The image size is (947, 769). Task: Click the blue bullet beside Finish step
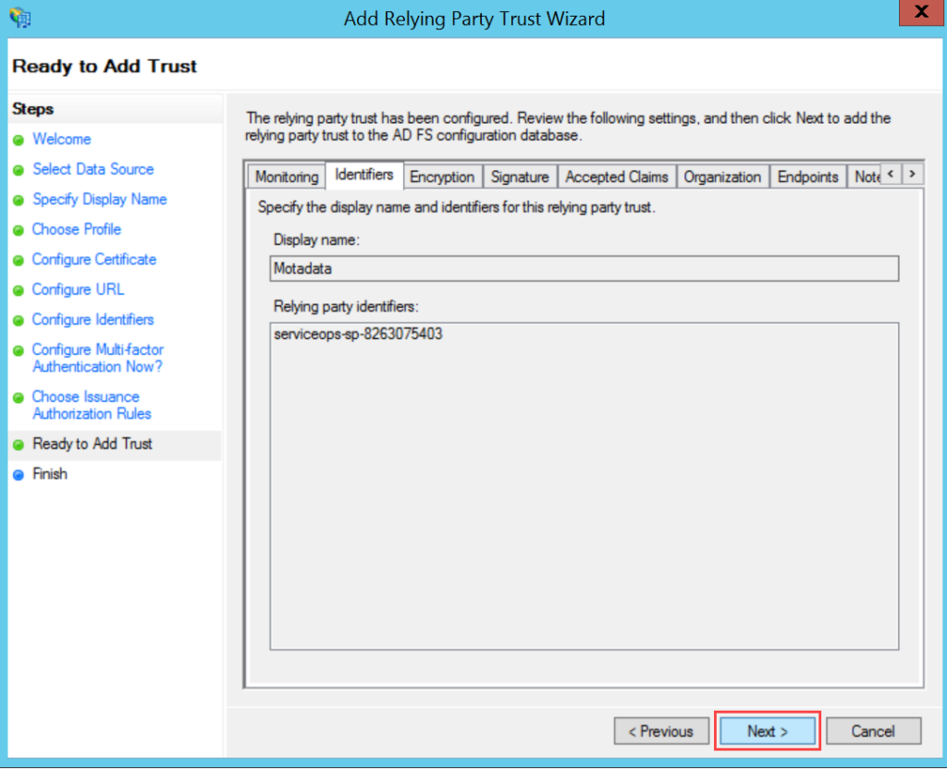coord(18,475)
